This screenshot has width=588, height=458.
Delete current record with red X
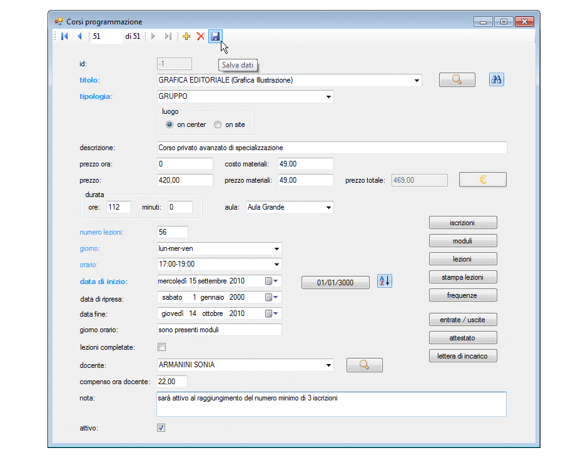[201, 36]
